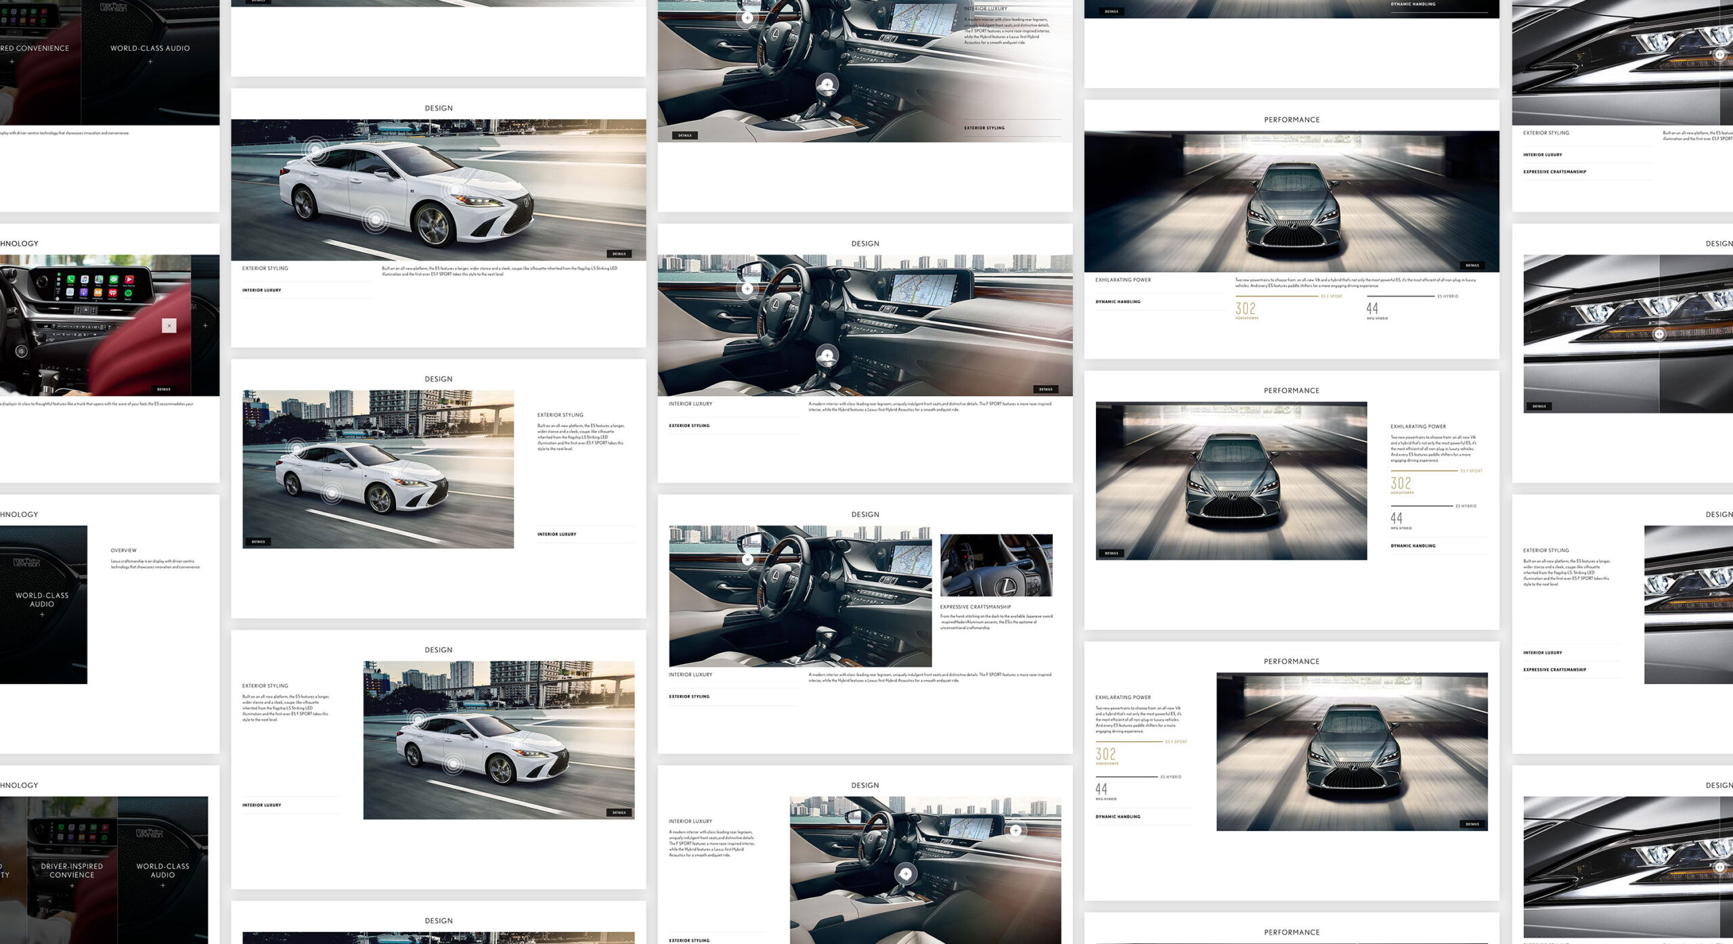Screen dimensions: 1733x944
Task: Select Interior Luxury right of left-aligned white car
Action: 557,535
